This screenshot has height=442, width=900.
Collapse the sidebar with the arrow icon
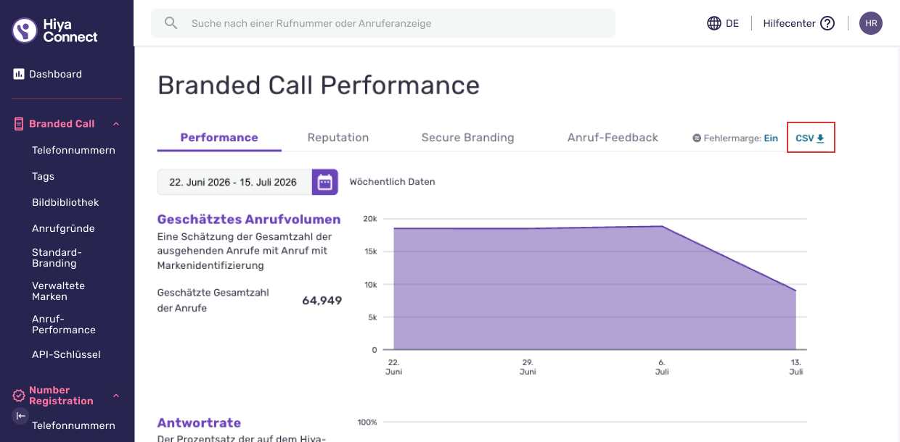(20, 416)
